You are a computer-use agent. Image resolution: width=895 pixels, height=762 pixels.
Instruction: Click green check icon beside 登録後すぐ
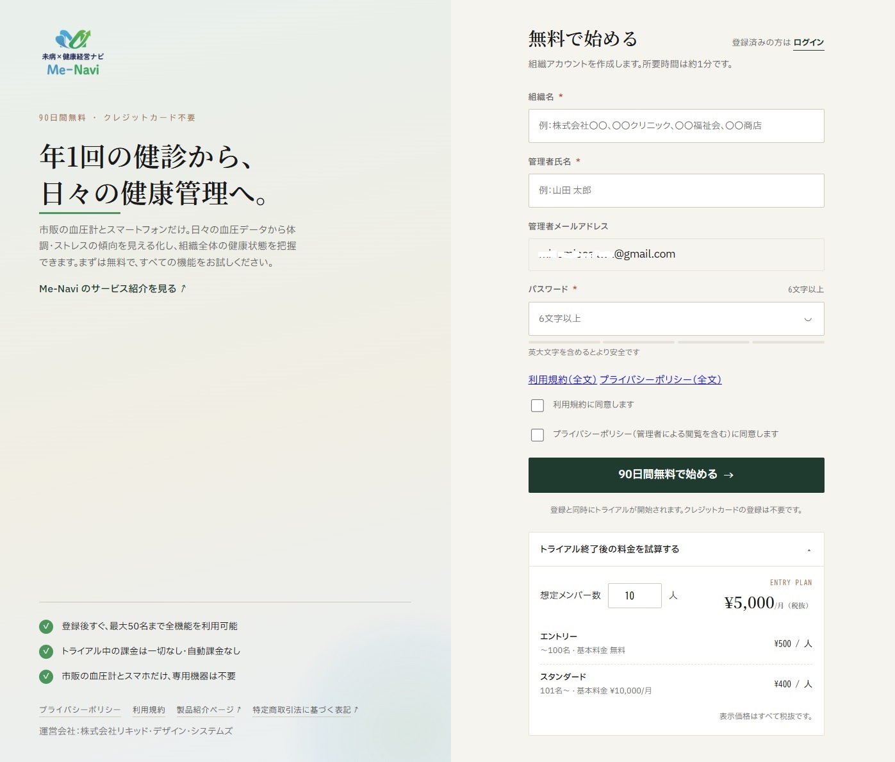click(x=46, y=626)
